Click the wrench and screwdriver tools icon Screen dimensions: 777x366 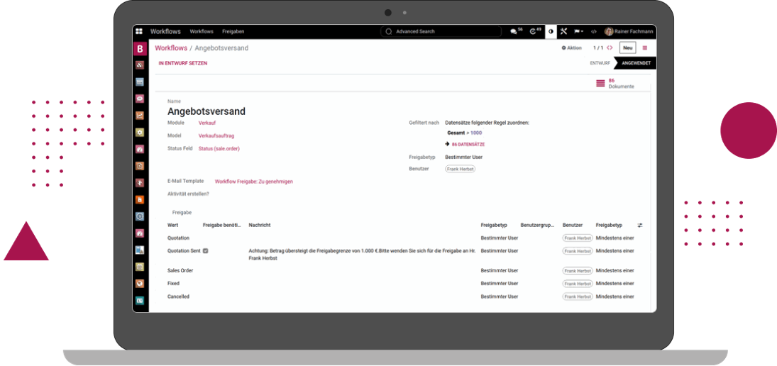click(x=563, y=32)
